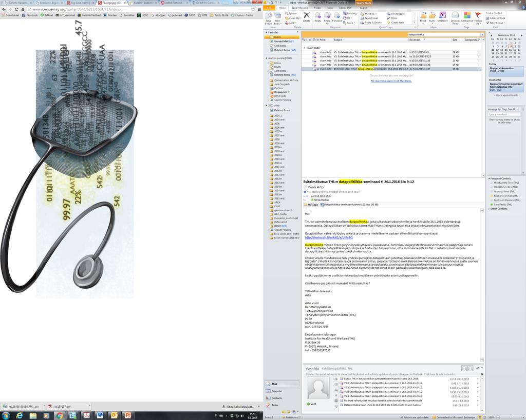This screenshot has width=526, height=420.
Task: Open the Move folder icon
Action: [x=423, y=17]
